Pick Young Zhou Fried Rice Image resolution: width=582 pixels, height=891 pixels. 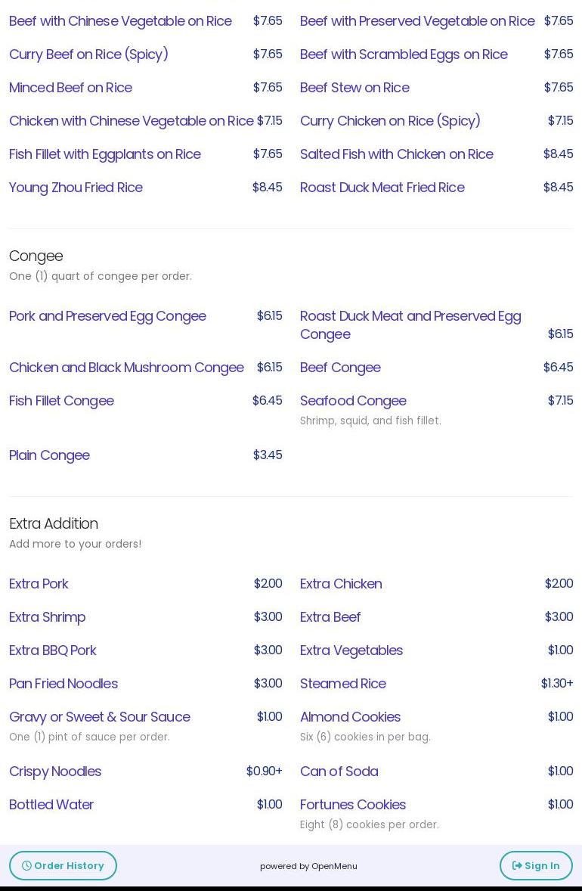[x=76, y=187]
